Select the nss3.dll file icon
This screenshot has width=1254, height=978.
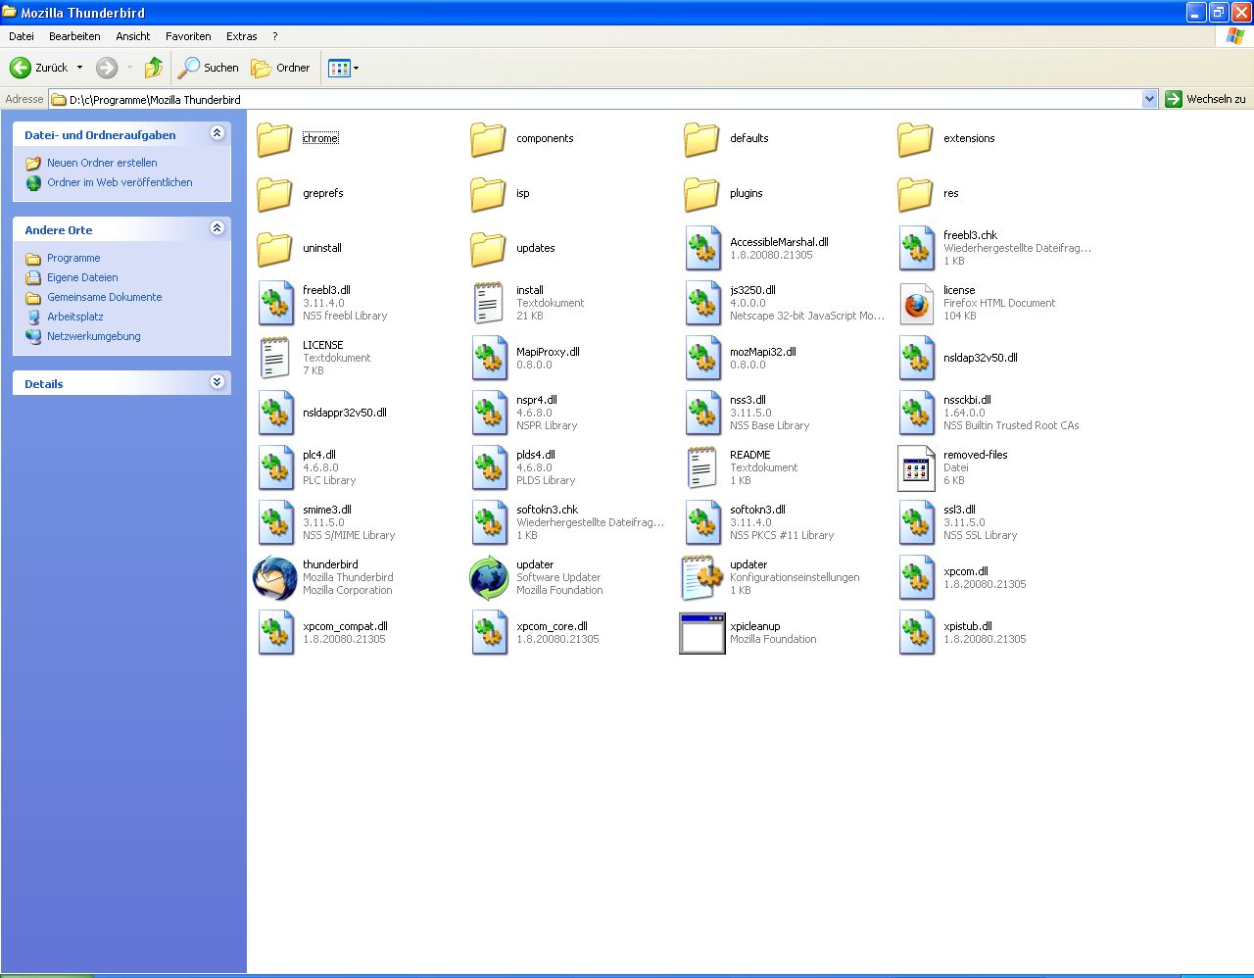[x=702, y=414]
